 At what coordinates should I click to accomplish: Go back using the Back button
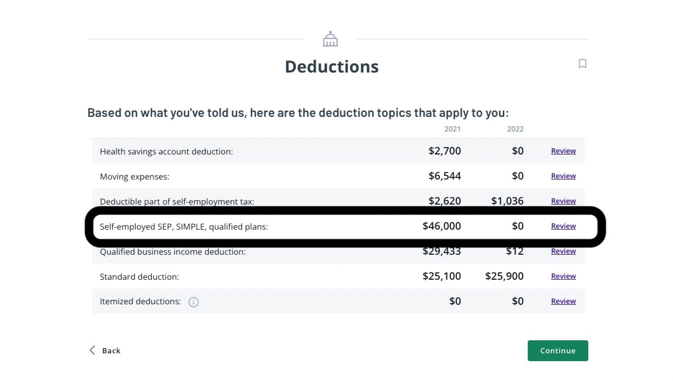pos(105,351)
